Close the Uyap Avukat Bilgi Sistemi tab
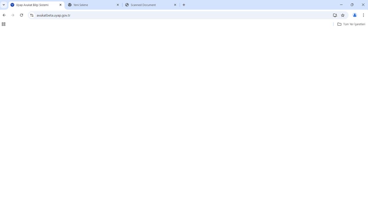Viewport: 368px width, 216px height. (60, 5)
